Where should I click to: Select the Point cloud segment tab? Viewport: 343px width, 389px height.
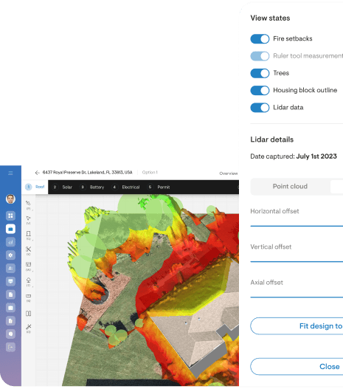[290, 186]
